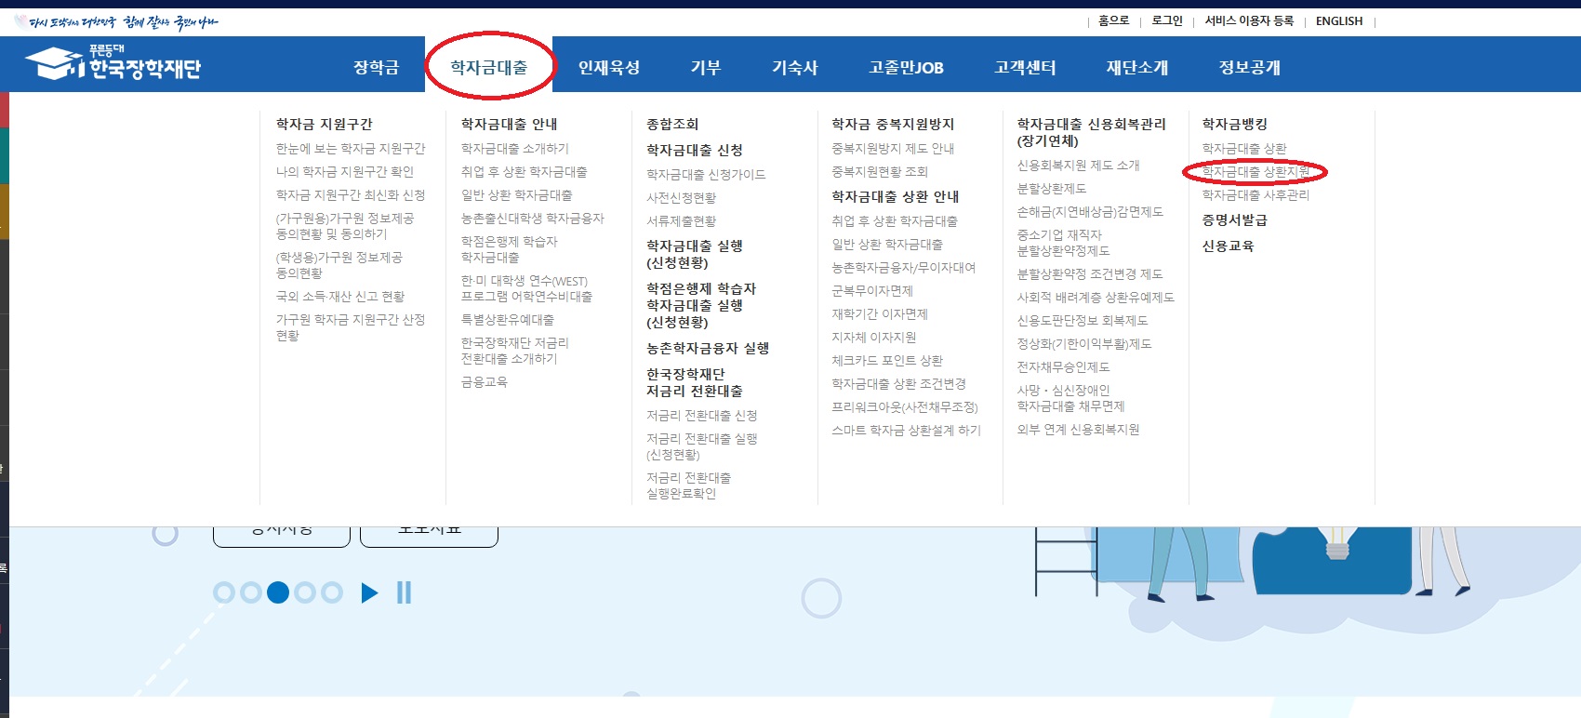Open 저금리 전환대출 신청 link
1581x718 pixels.
(701, 415)
